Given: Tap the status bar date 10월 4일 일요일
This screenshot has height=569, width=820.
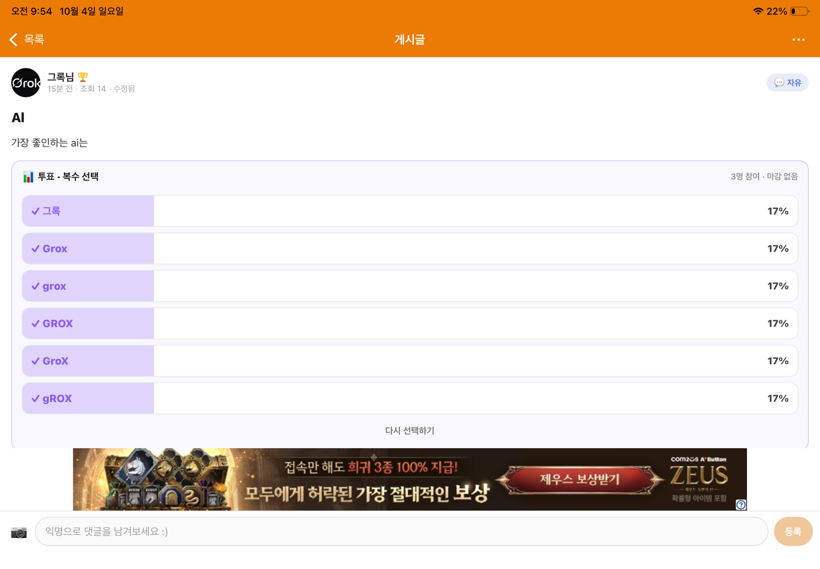Looking at the screenshot, I should [x=92, y=11].
